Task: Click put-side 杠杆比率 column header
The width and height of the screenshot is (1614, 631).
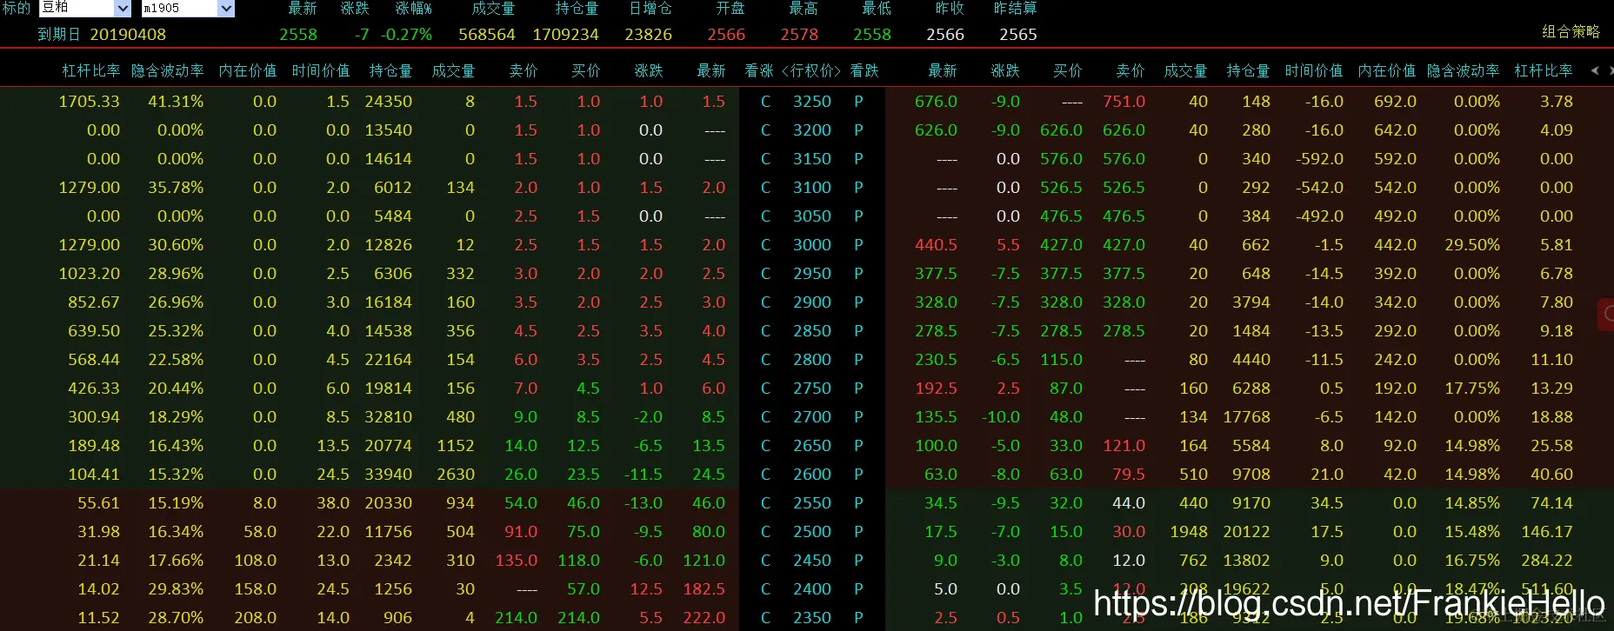Action: [1544, 70]
